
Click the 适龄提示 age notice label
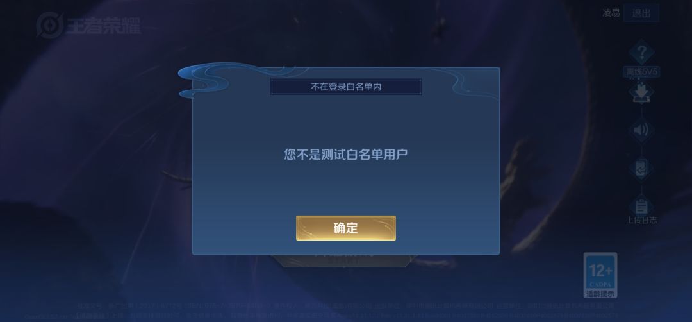[600, 293]
